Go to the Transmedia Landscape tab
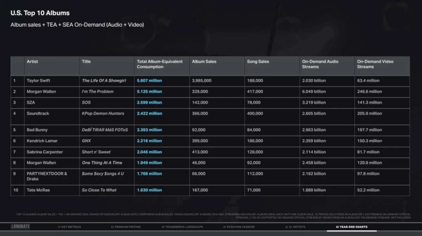The image size is (422, 236). coord(183,227)
